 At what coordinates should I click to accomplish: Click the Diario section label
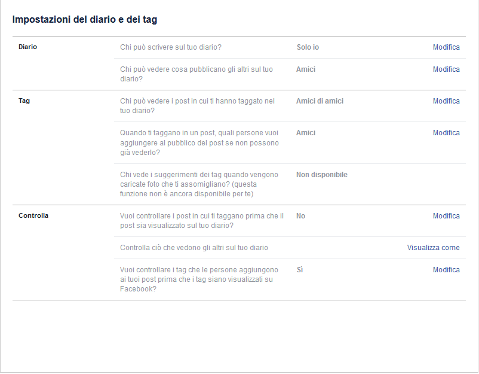point(27,47)
